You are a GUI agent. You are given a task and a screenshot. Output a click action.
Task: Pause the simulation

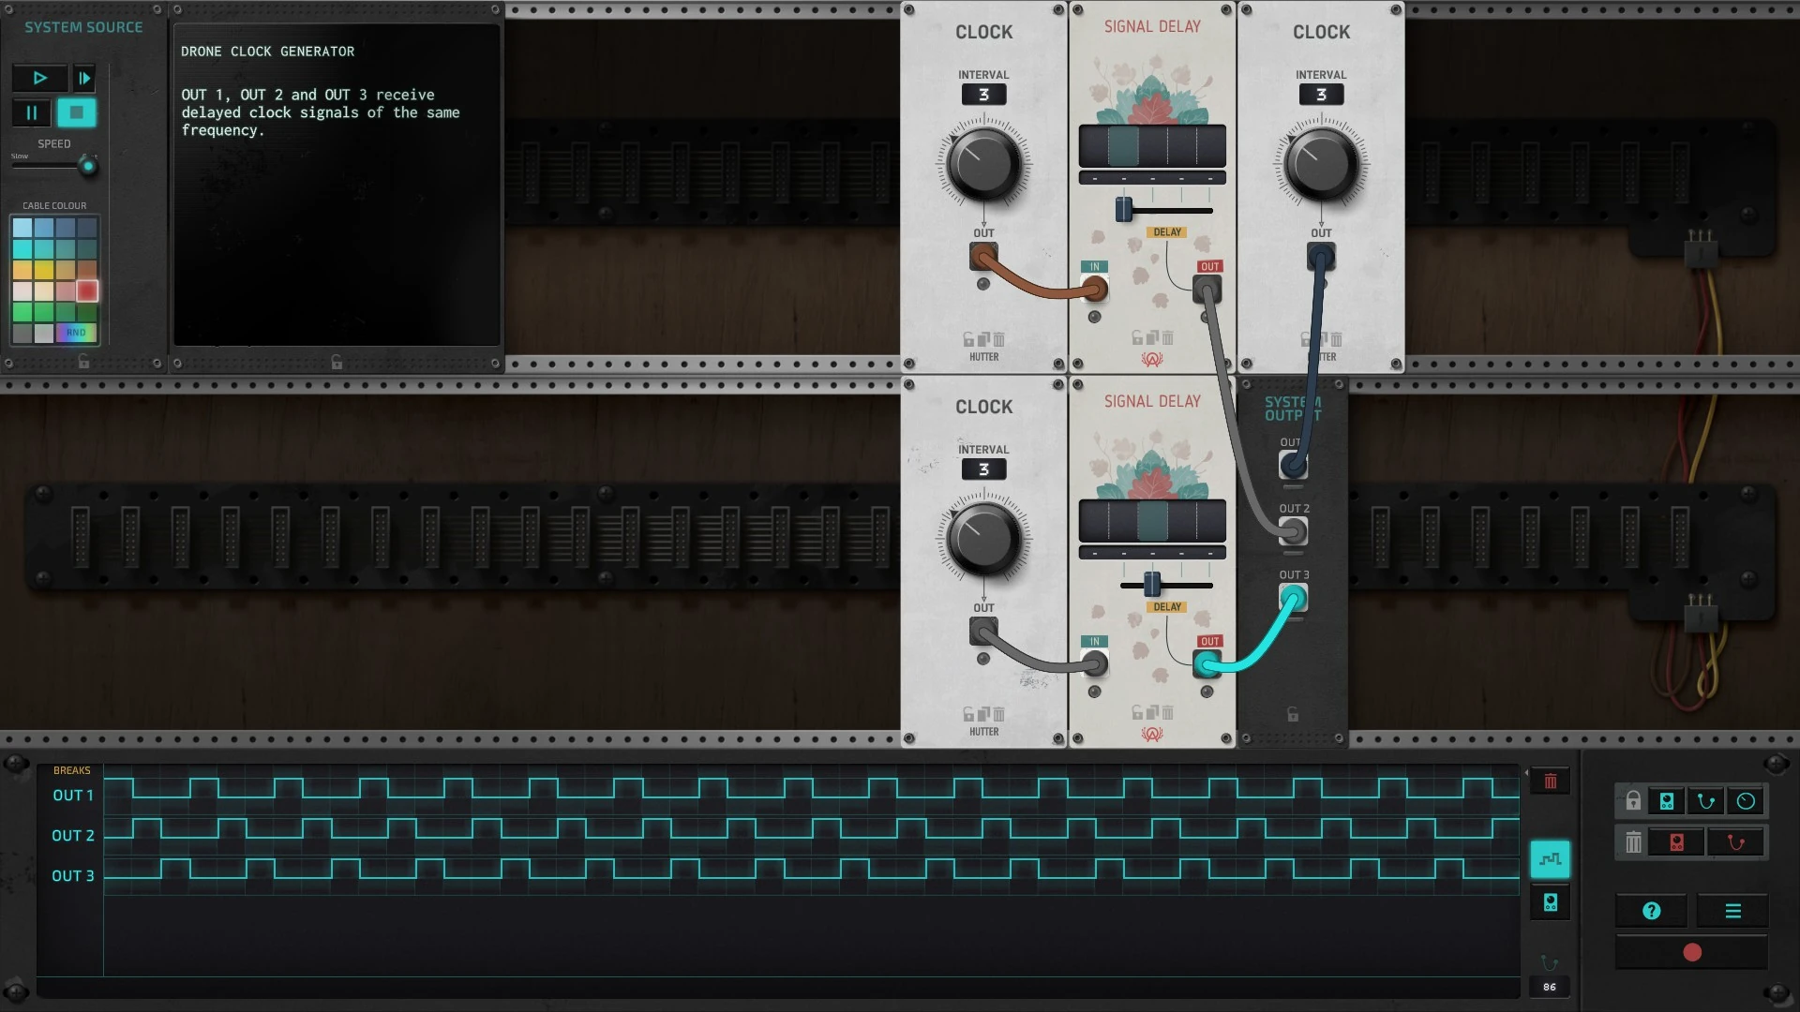pos(31,112)
